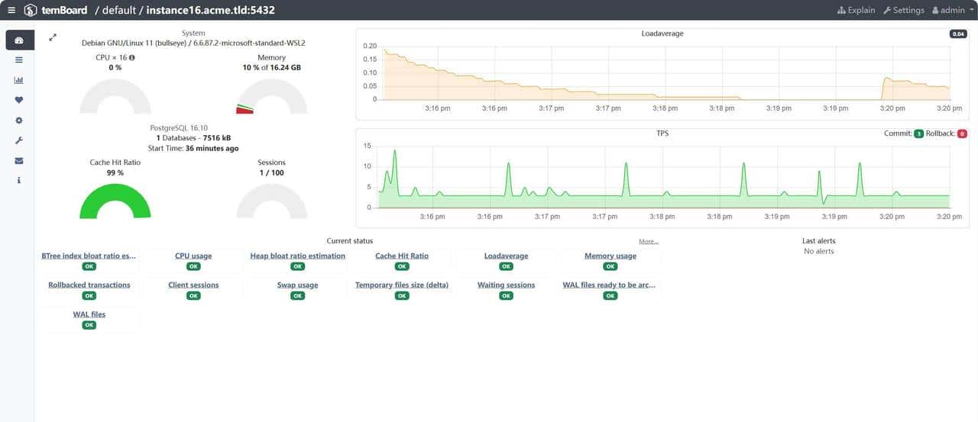The width and height of the screenshot is (978, 422).
Task: Select the heart Status icon in sidebar
Action: (19, 100)
